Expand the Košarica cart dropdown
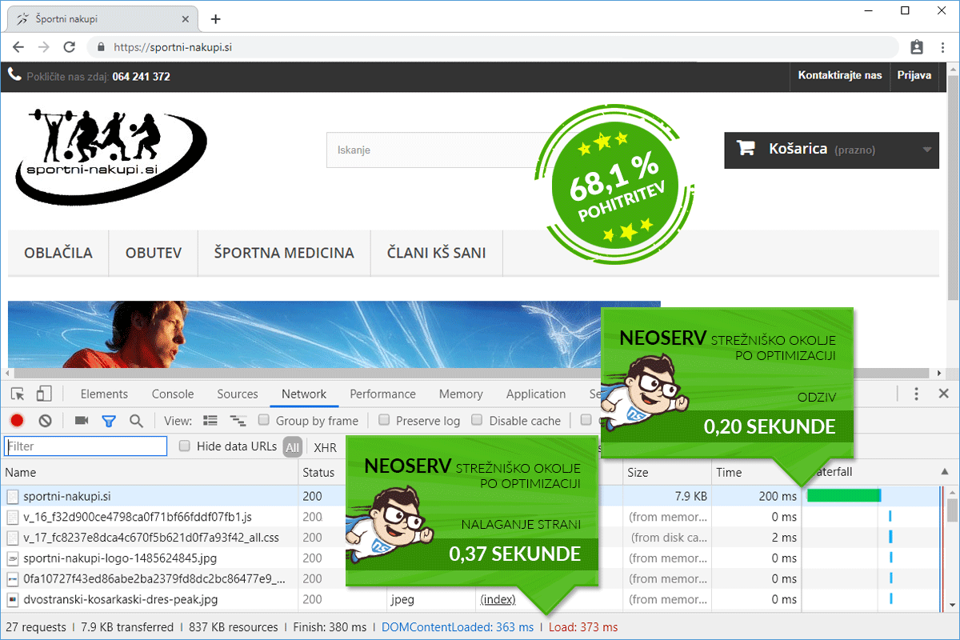 pyautogui.click(x=927, y=150)
